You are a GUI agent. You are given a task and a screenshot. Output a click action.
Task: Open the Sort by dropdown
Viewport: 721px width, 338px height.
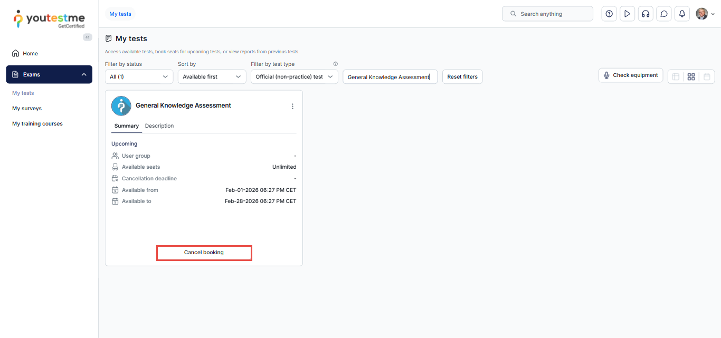[x=212, y=77]
